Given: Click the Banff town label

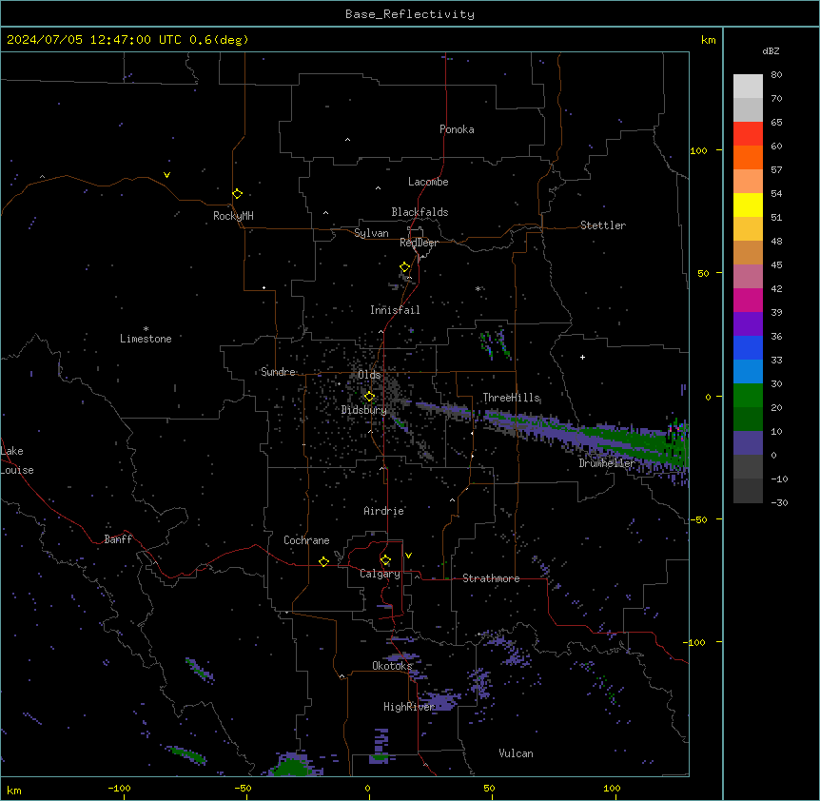Looking at the screenshot, I should (x=118, y=539).
